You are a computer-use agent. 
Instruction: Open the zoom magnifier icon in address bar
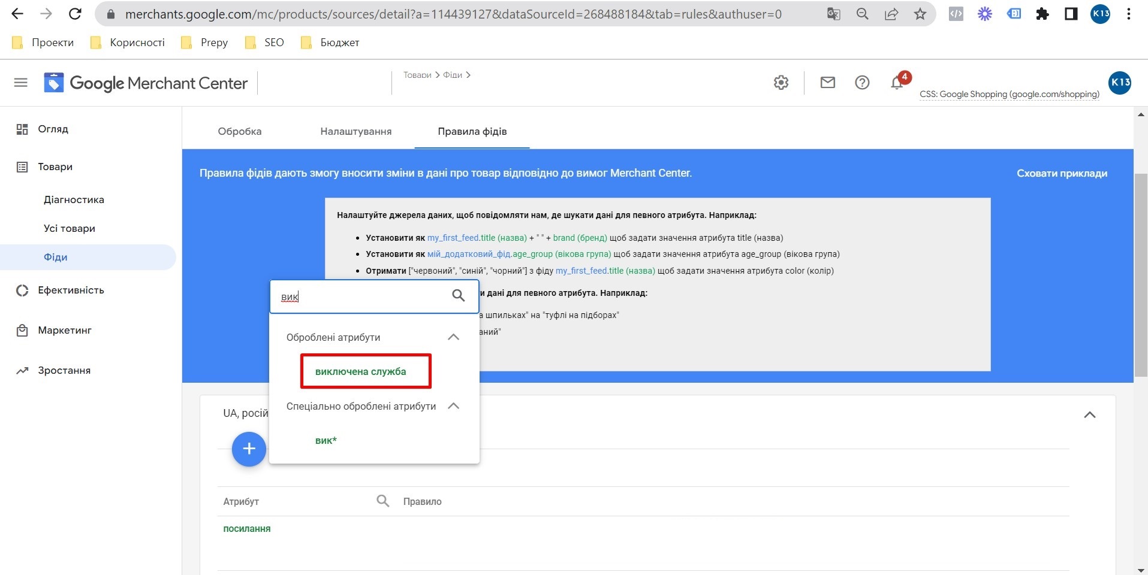[863, 14]
